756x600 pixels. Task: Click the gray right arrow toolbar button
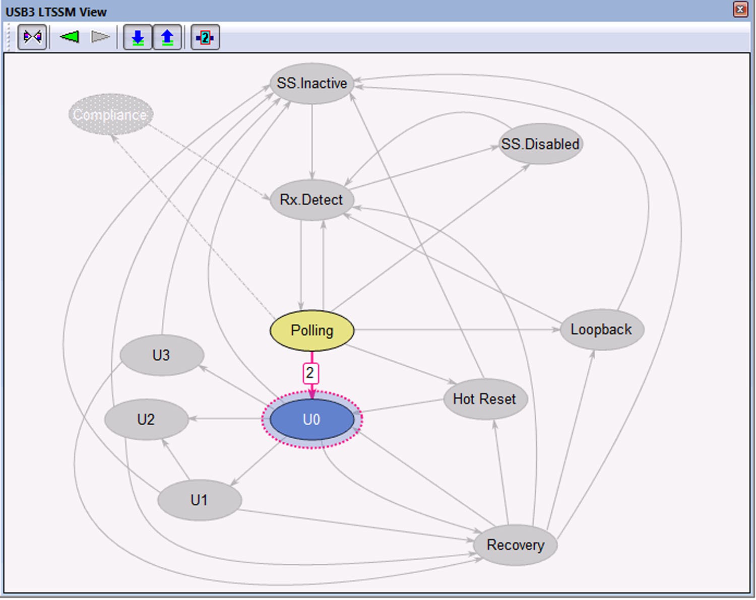tap(100, 37)
